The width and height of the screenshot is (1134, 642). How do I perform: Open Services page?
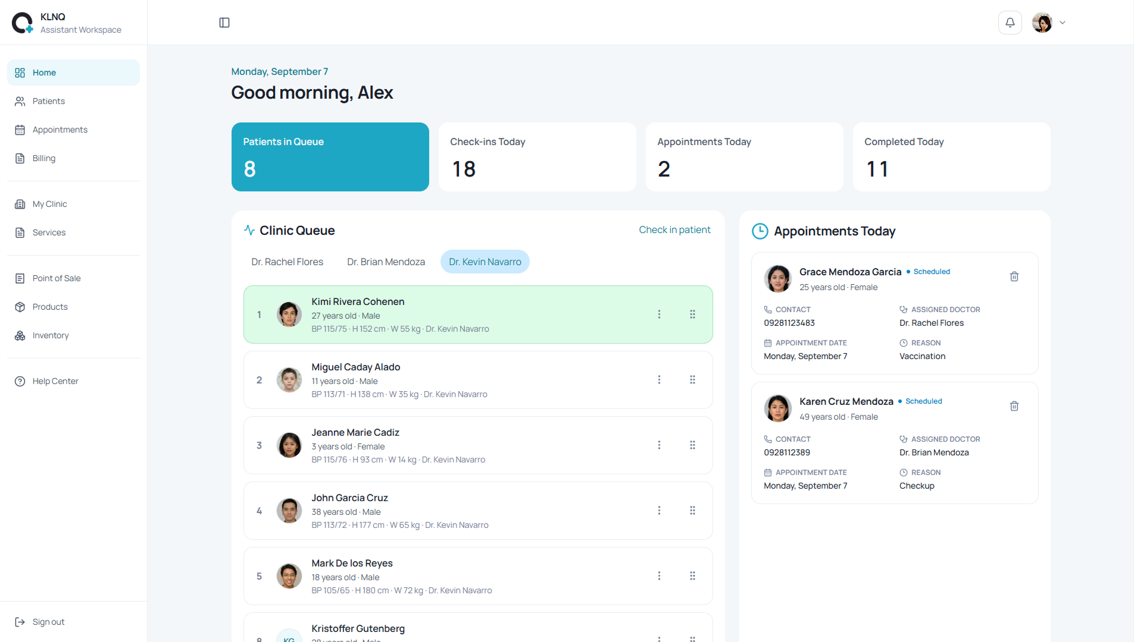pos(73,232)
